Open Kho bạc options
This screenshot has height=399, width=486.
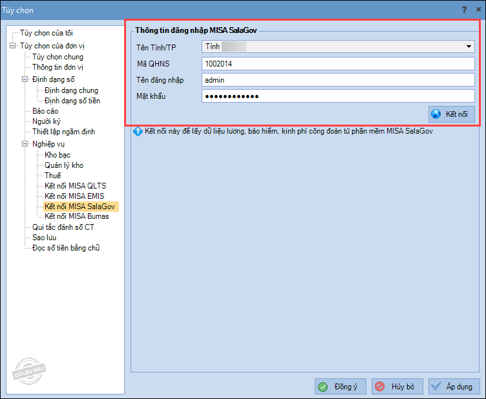[58, 155]
